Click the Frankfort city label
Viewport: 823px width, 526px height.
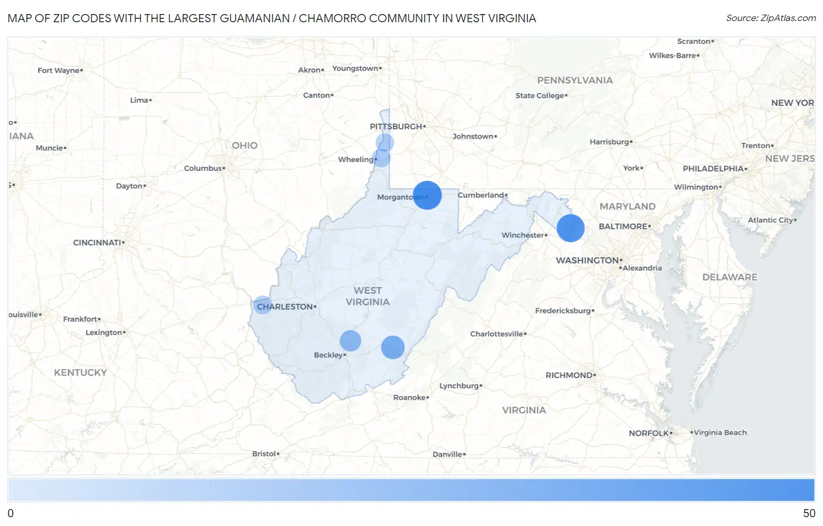pos(80,319)
